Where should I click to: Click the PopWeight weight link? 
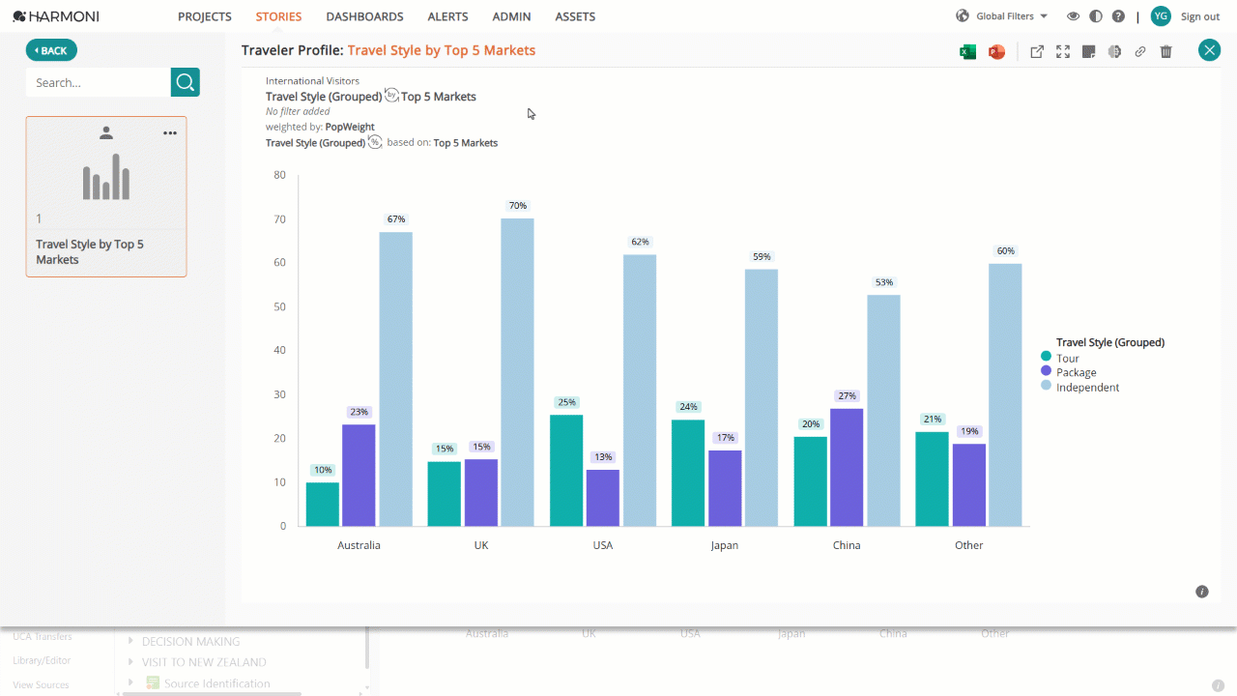point(350,127)
